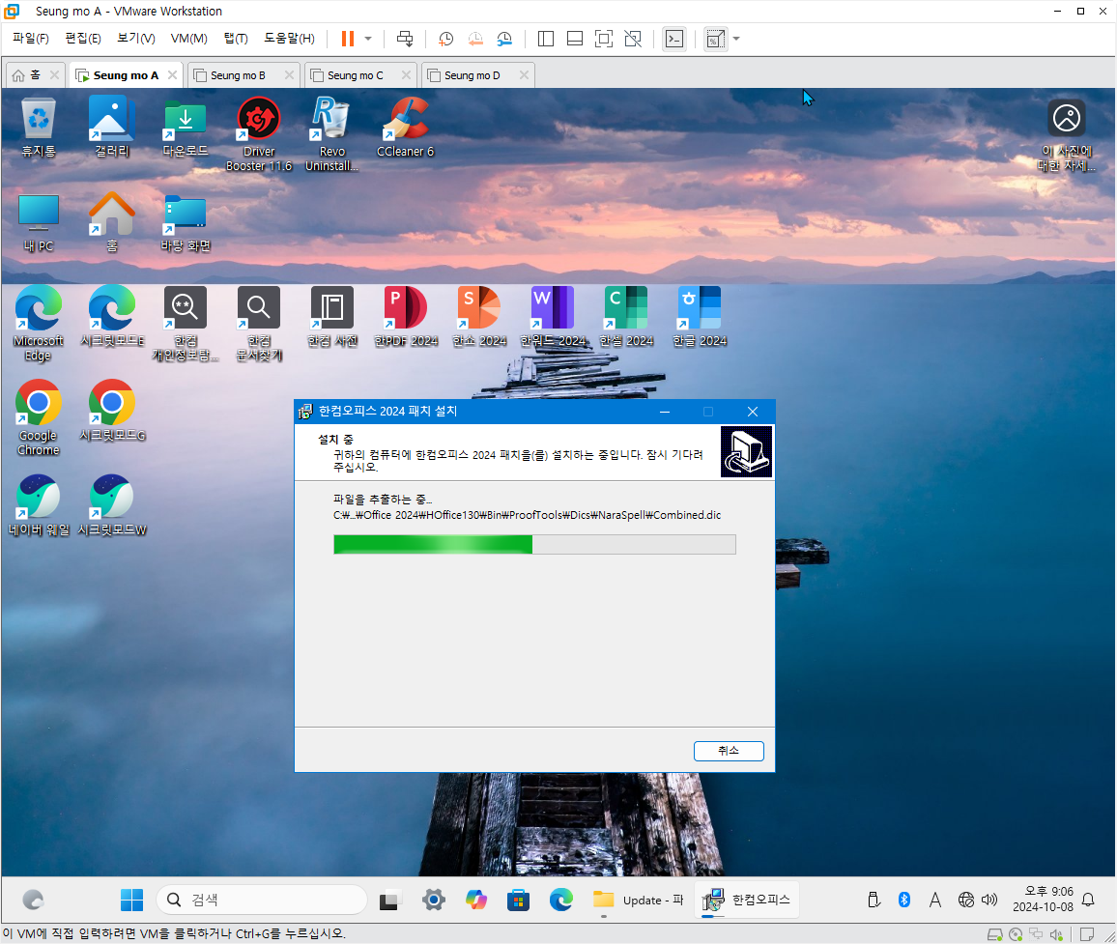Open the 파일(F) menu
The width and height of the screenshot is (1117, 944).
[x=31, y=39]
